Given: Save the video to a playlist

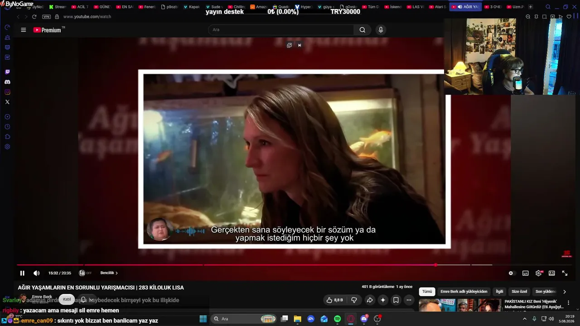Looking at the screenshot, I should (396, 300).
